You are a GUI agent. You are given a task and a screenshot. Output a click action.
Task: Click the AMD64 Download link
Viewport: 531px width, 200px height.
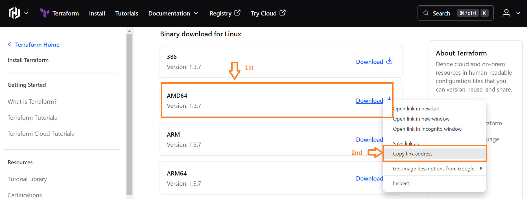click(x=370, y=101)
